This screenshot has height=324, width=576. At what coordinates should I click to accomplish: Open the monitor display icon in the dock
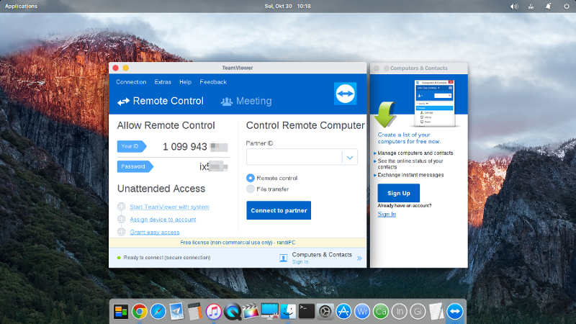tap(269, 311)
